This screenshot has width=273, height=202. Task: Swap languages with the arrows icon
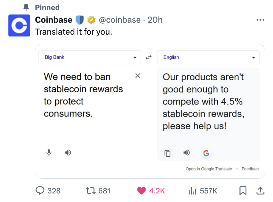pyautogui.click(x=149, y=57)
